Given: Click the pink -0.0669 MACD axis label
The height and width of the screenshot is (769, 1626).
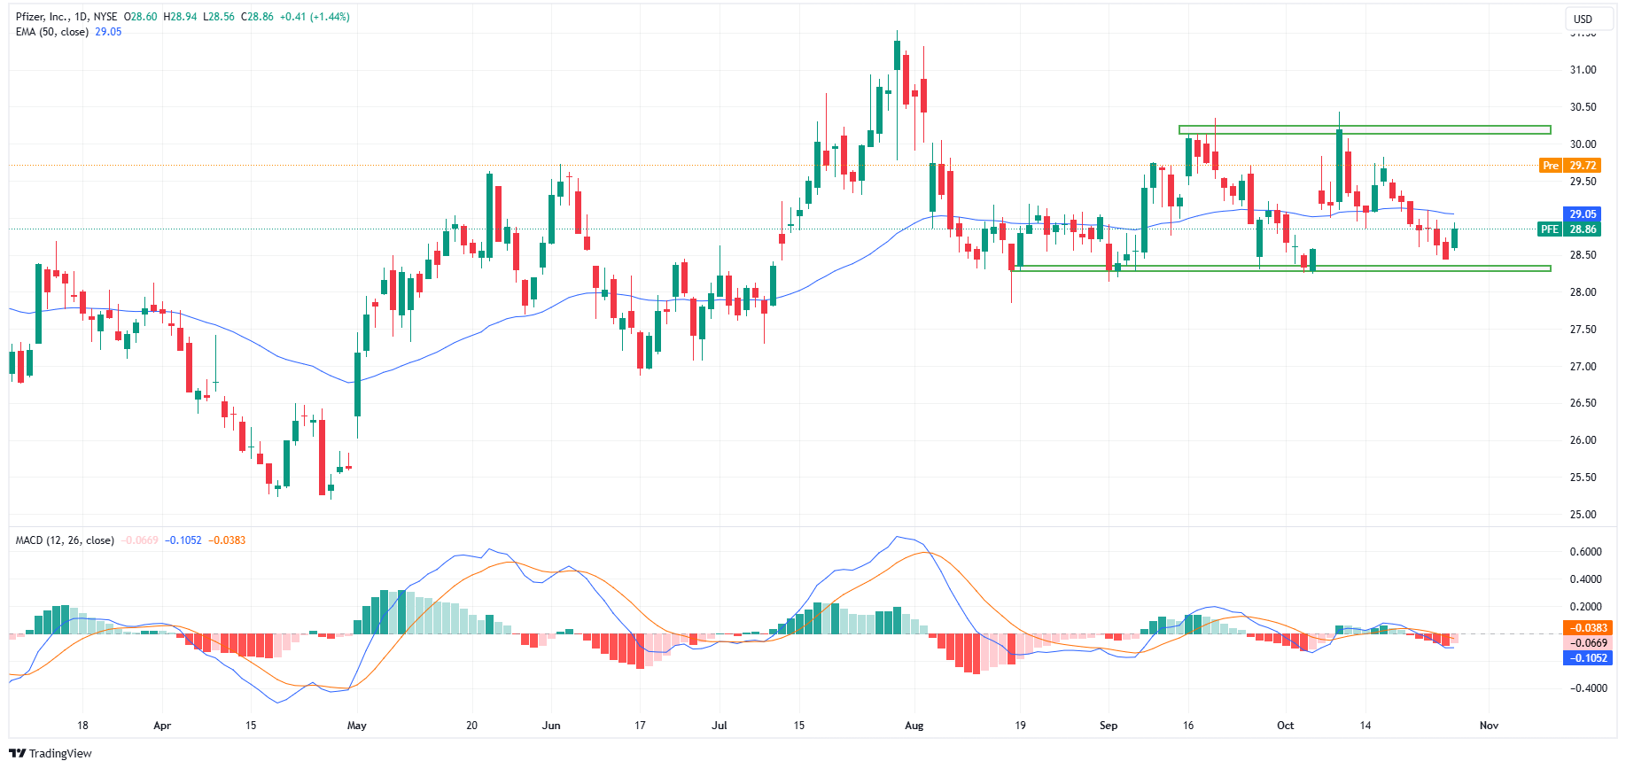Looking at the screenshot, I should (x=1588, y=643).
